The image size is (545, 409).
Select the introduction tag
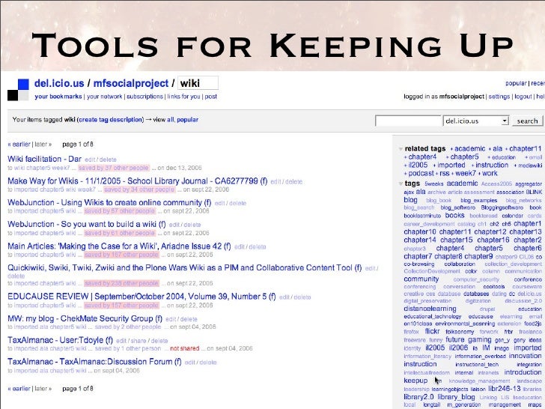[x=523, y=372]
